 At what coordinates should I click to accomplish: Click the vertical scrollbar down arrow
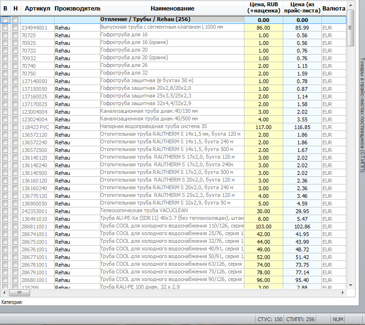click(351, 285)
